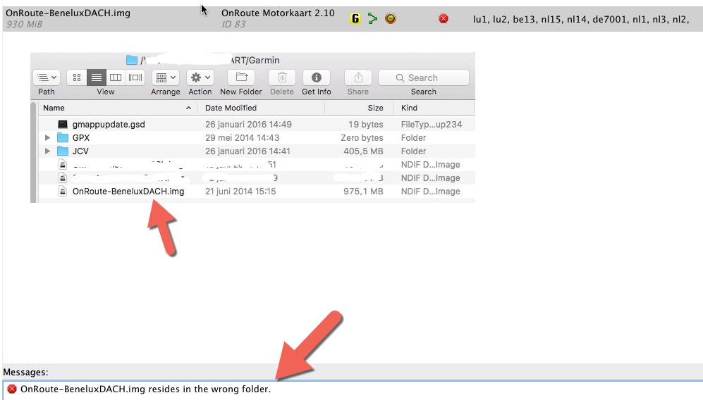703x400 pixels.
Task: Open the Action gear dropdown
Action: point(200,77)
